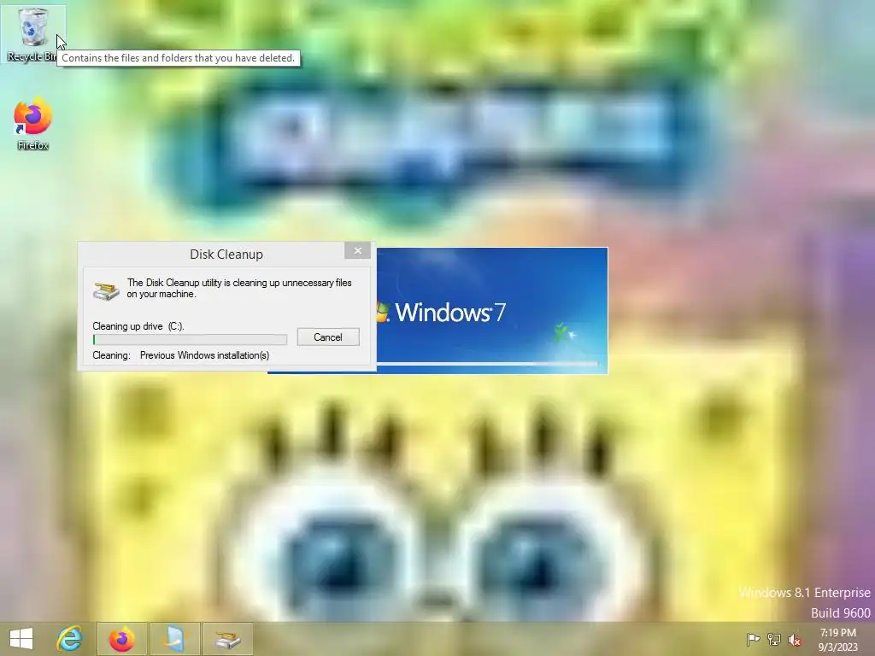Switch to Firefox in the taskbar
Screen dimensions: 875x656
coord(122,639)
